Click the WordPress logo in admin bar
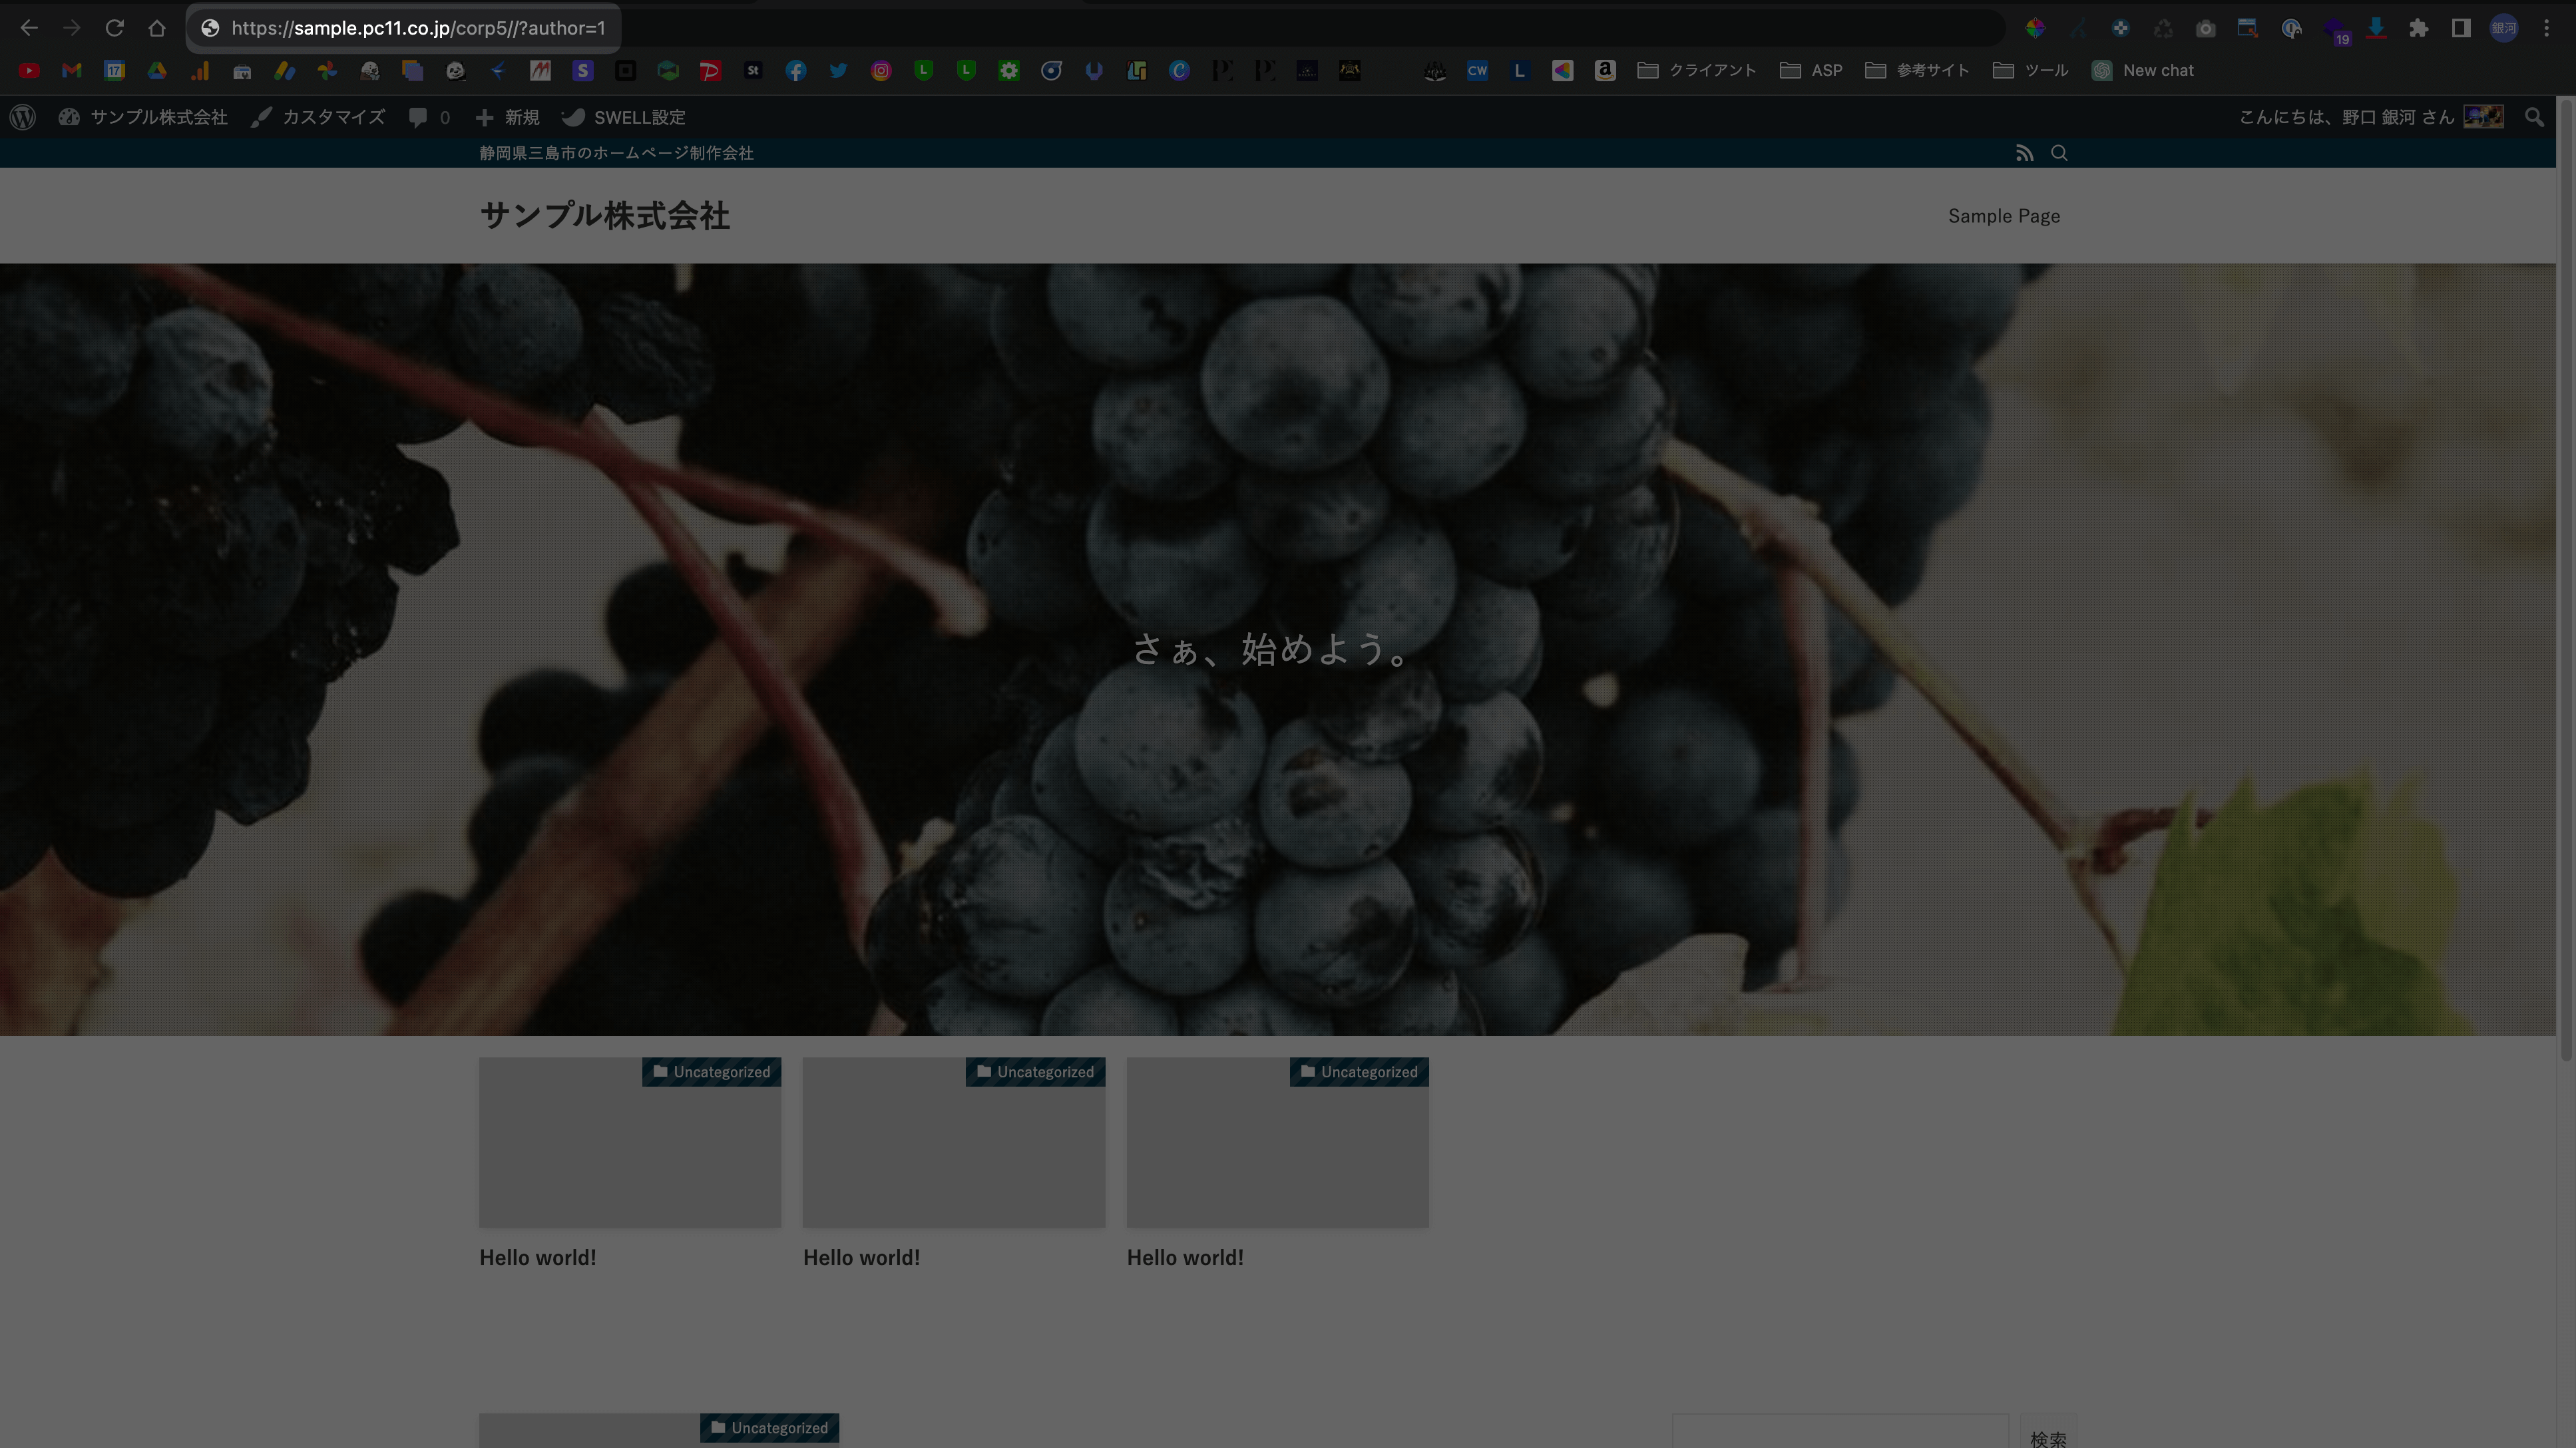The image size is (2576, 1448). coord(23,117)
